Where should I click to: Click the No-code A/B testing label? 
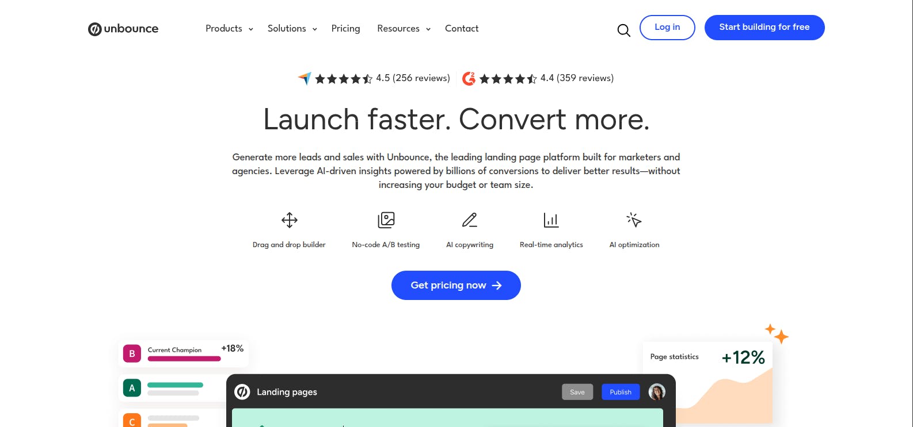[x=386, y=245]
